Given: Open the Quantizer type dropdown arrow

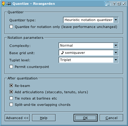Looking at the screenshot, I should point(116,20).
